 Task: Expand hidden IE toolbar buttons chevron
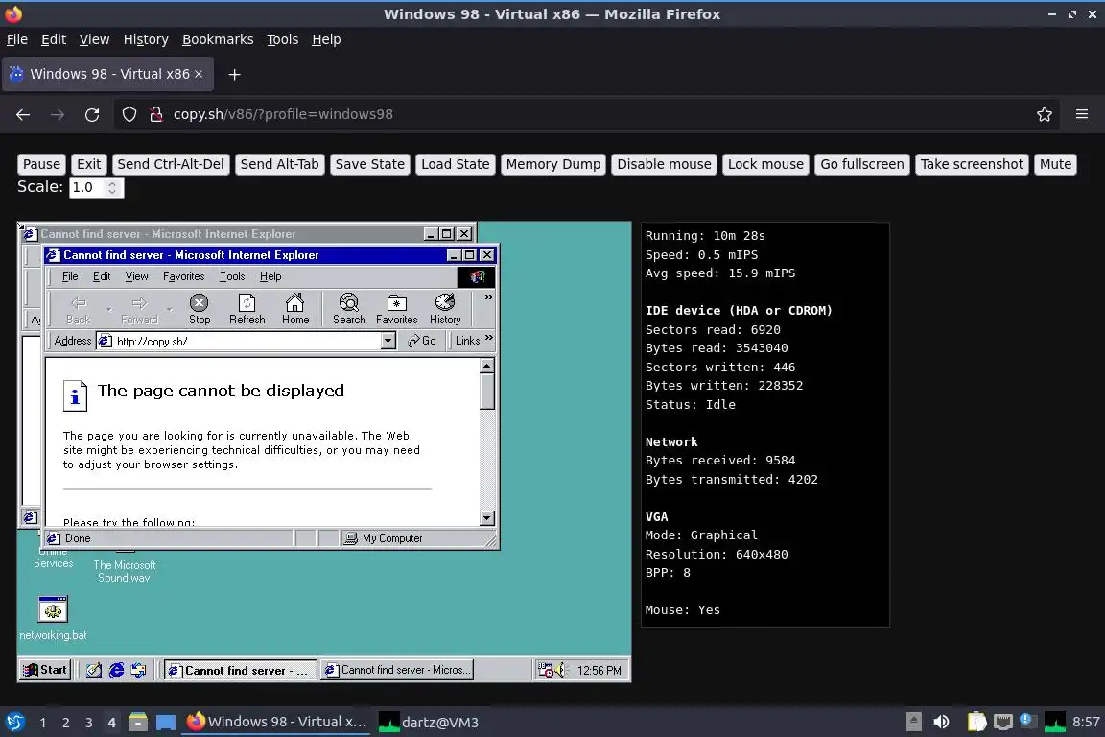pyautogui.click(x=488, y=297)
